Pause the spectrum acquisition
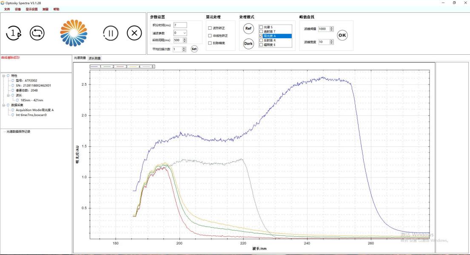This screenshot has height=255, width=470. [x=111, y=33]
